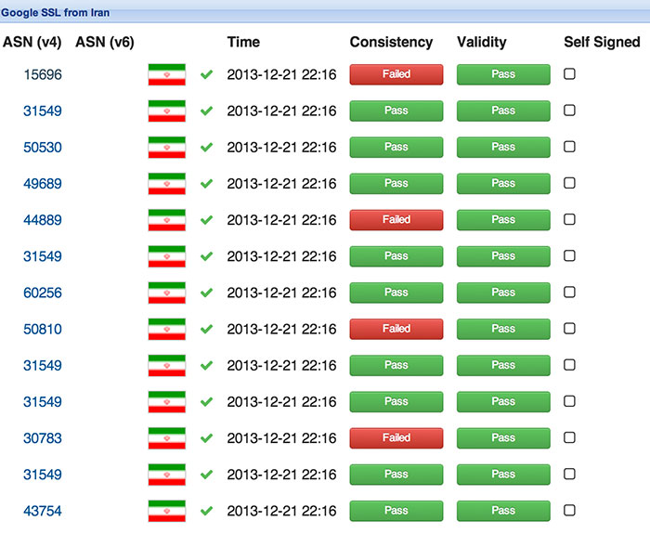Open the ASN 49689 link
Image resolution: width=650 pixels, height=534 pixels.
point(43,184)
